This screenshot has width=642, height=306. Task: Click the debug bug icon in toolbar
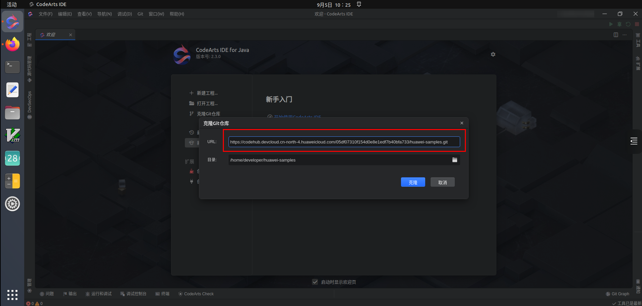click(x=619, y=24)
